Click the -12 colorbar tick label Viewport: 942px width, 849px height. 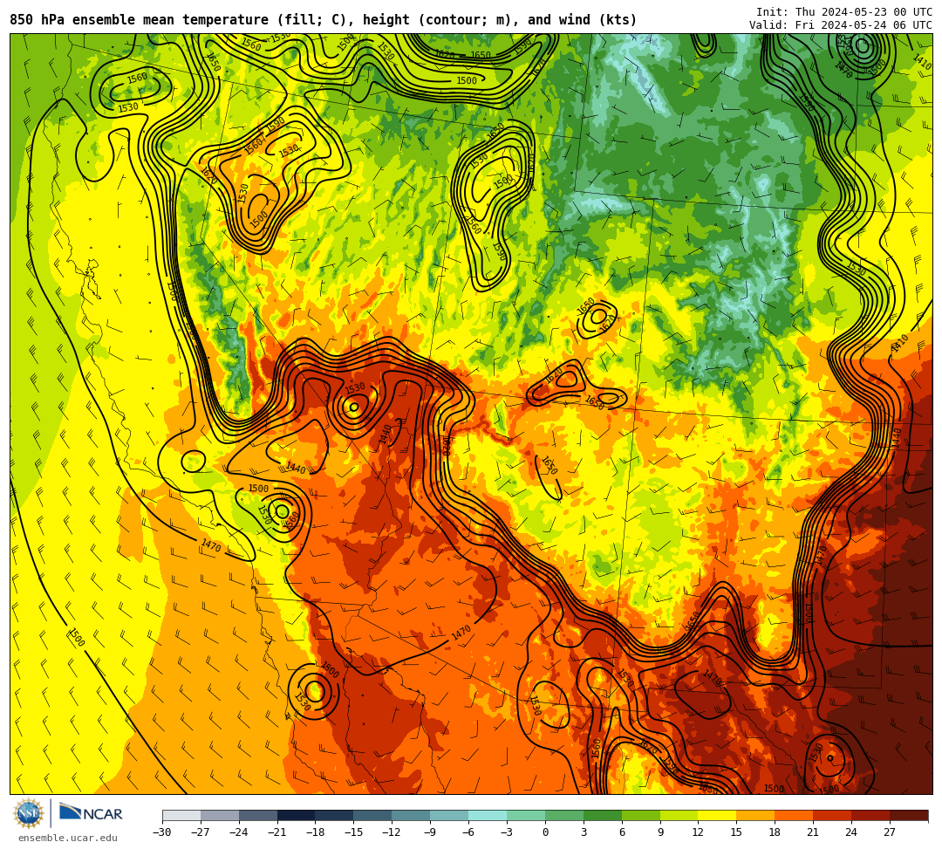[x=392, y=832]
